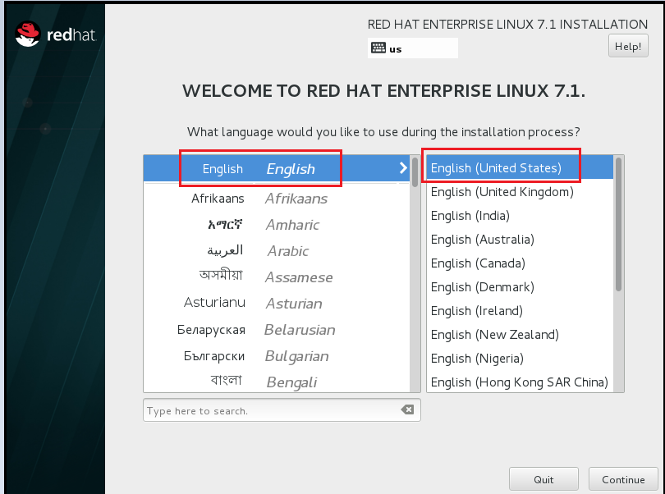
Task: Choose English (Ireland) locale
Action: coord(520,310)
